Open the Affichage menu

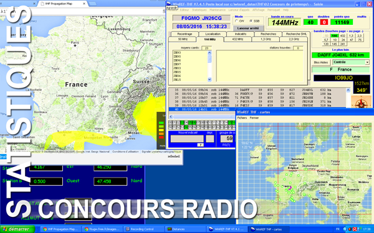pyautogui.click(x=258, y=10)
